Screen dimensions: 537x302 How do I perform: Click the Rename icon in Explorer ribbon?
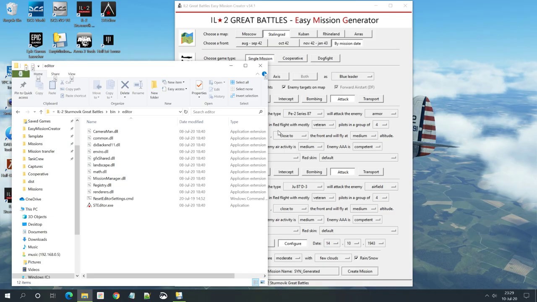pyautogui.click(x=138, y=88)
